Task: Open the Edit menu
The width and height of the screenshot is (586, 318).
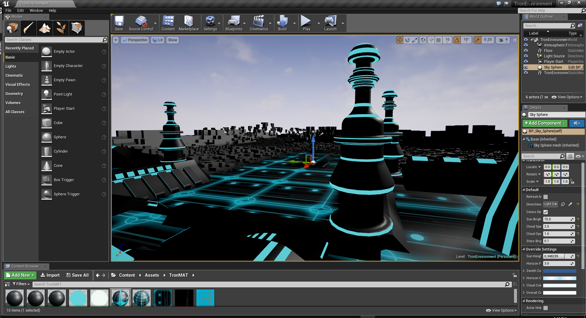Action: click(20, 10)
